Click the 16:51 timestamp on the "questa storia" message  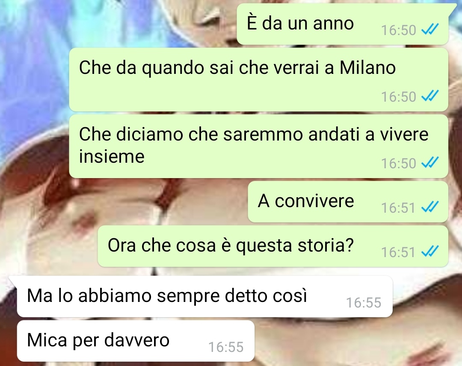click(x=398, y=252)
